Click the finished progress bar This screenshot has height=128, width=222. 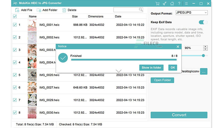[x=124, y=60]
